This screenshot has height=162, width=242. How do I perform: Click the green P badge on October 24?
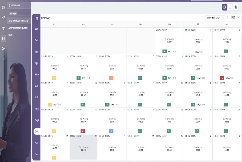[x=226, y=131]
